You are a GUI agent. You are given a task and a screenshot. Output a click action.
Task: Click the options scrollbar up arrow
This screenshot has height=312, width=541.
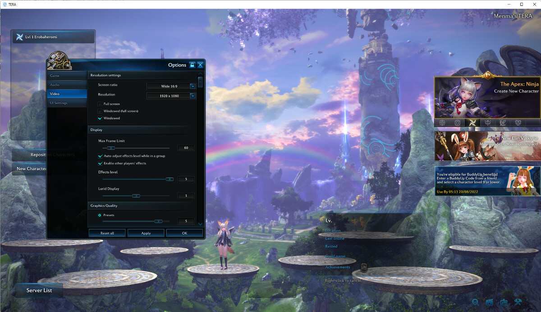point(200,75)
